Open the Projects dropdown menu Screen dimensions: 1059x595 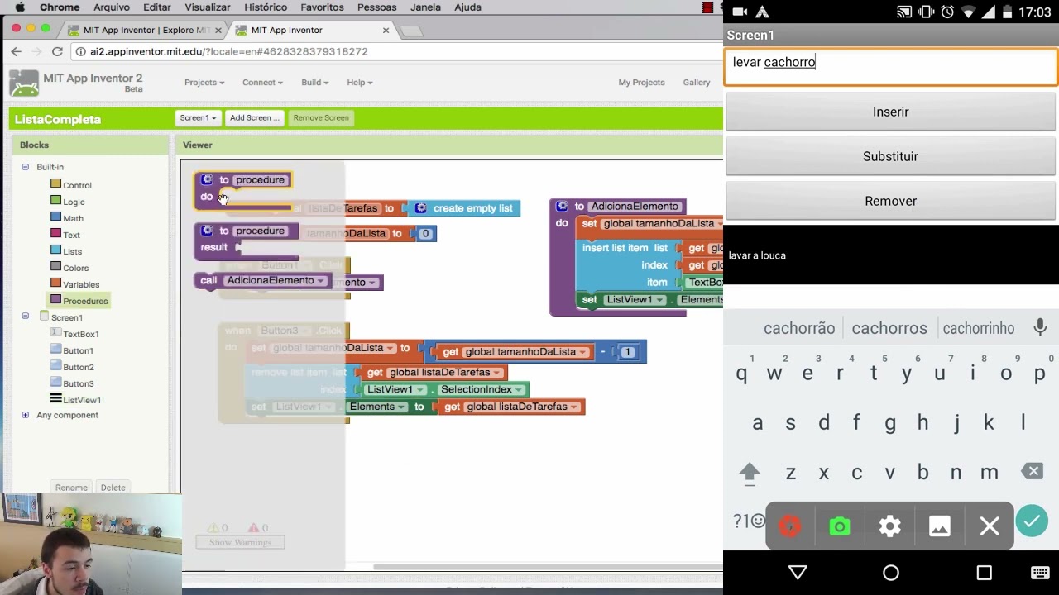point(204,83)
